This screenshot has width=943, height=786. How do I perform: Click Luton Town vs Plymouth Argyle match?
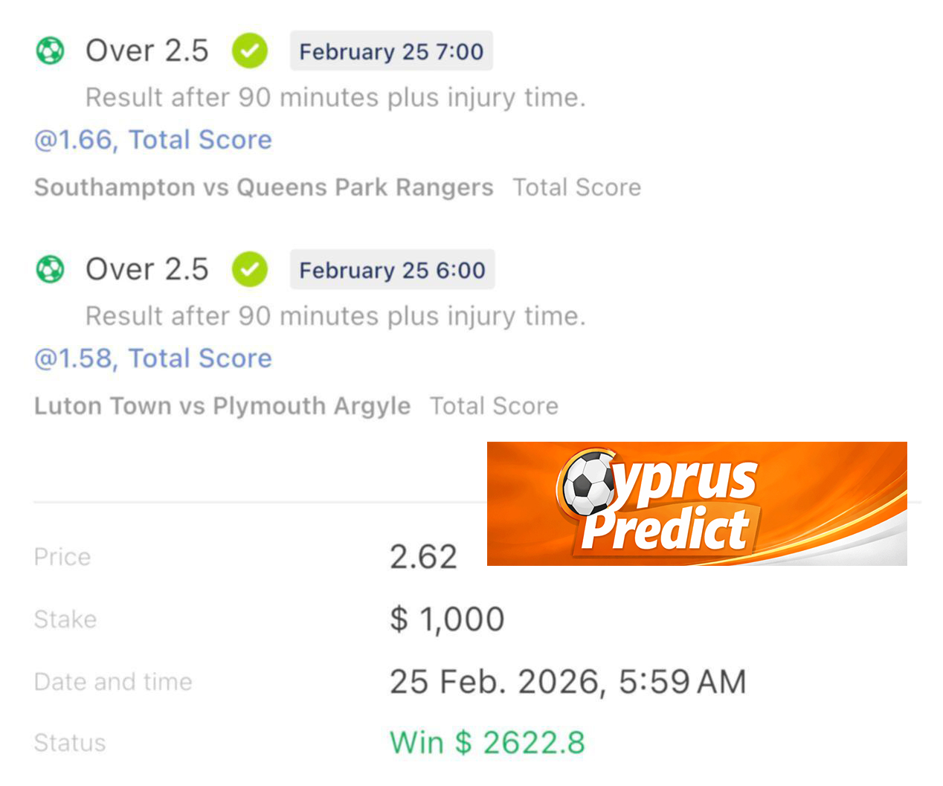[222, 406]
